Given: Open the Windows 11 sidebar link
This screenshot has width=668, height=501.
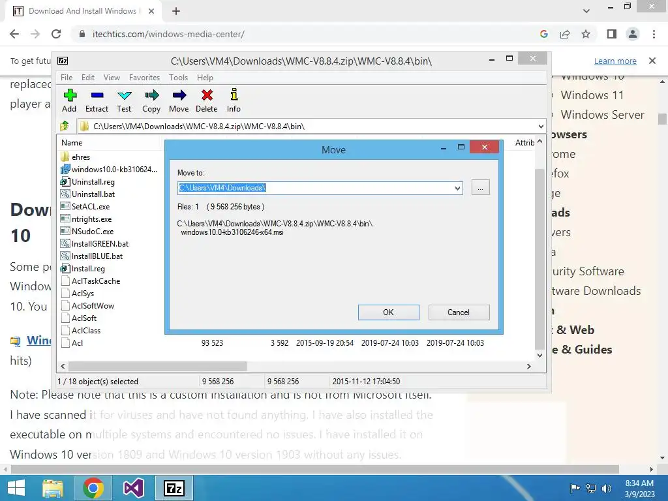Looking at the screenshot, I should point(592,95).
